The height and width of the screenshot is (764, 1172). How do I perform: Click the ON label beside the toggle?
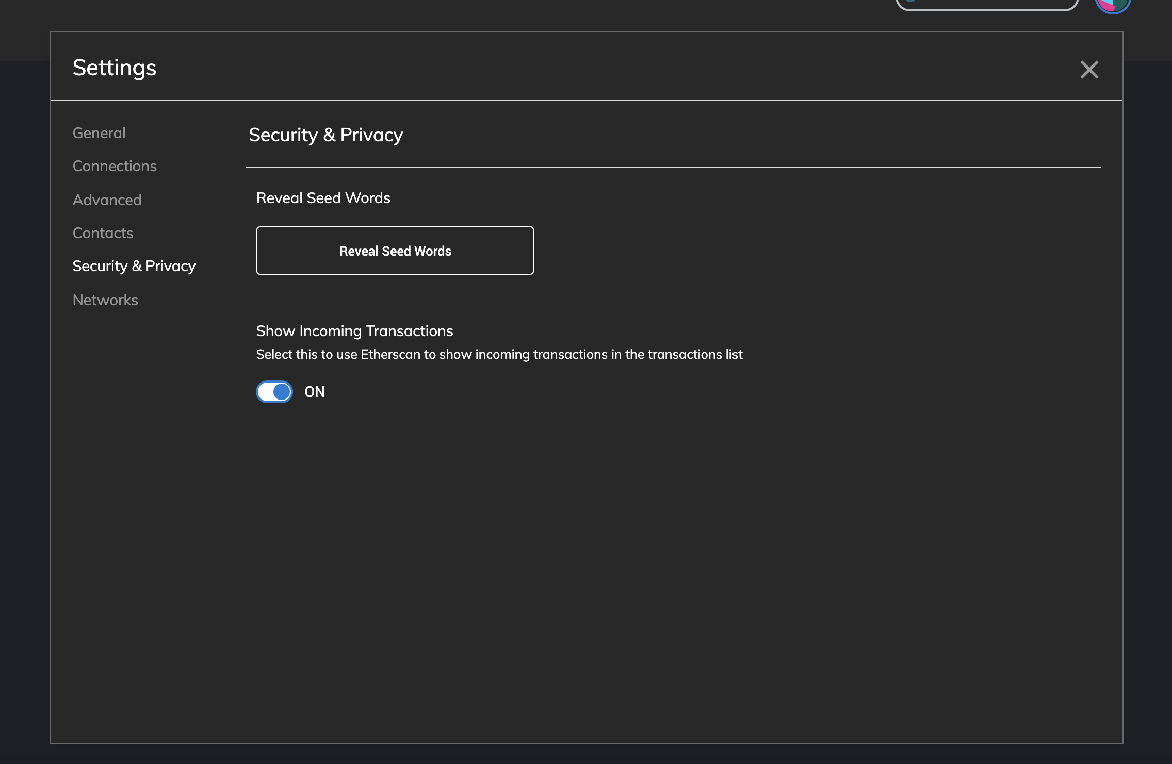click(x=315, y=392)
